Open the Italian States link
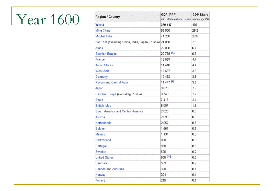Image resolution: width=274 pixels, height=191 pixels. [104, 65]
